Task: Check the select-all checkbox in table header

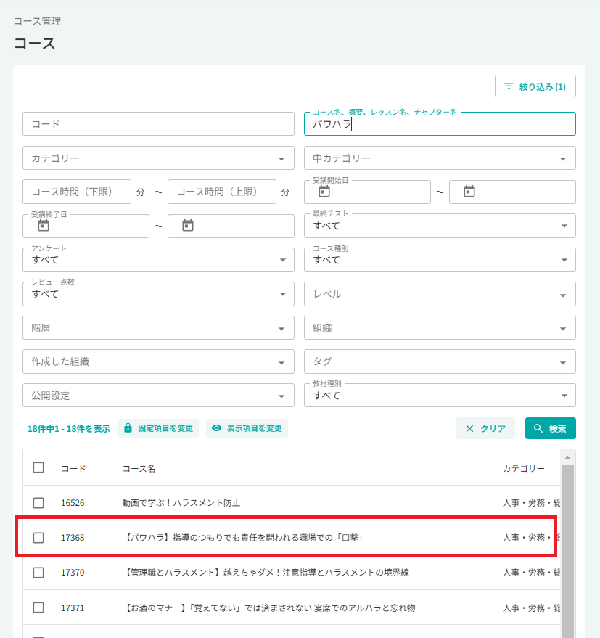Action: 38,467
